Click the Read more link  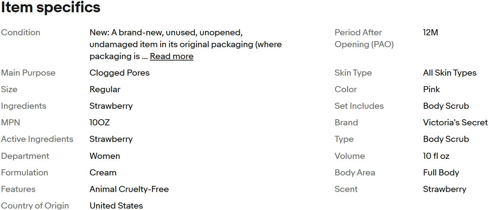point(172,57)
